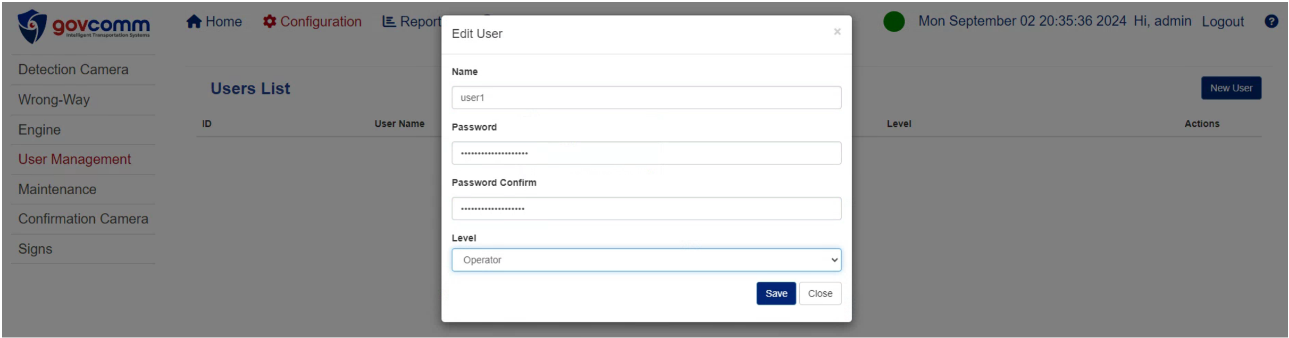The width and height of the screenshot is (1289, 338).
Task: Select Confirmation Camera in sidebar
Action: pos(83,219)
